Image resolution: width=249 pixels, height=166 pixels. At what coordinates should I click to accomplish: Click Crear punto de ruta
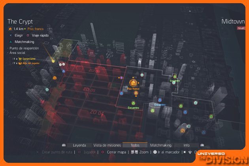click(x=57, y=152)
